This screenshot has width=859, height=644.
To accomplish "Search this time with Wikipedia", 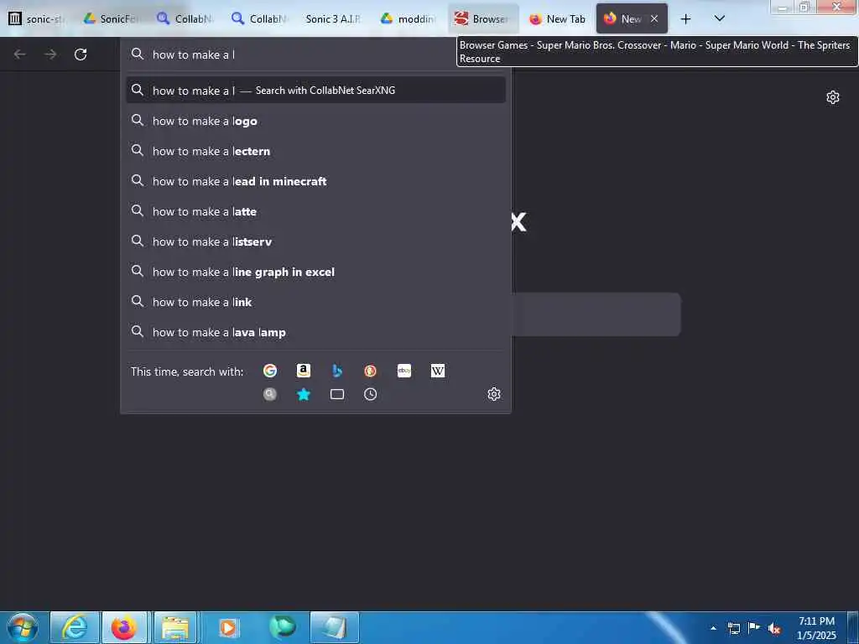I will point(438,371).
